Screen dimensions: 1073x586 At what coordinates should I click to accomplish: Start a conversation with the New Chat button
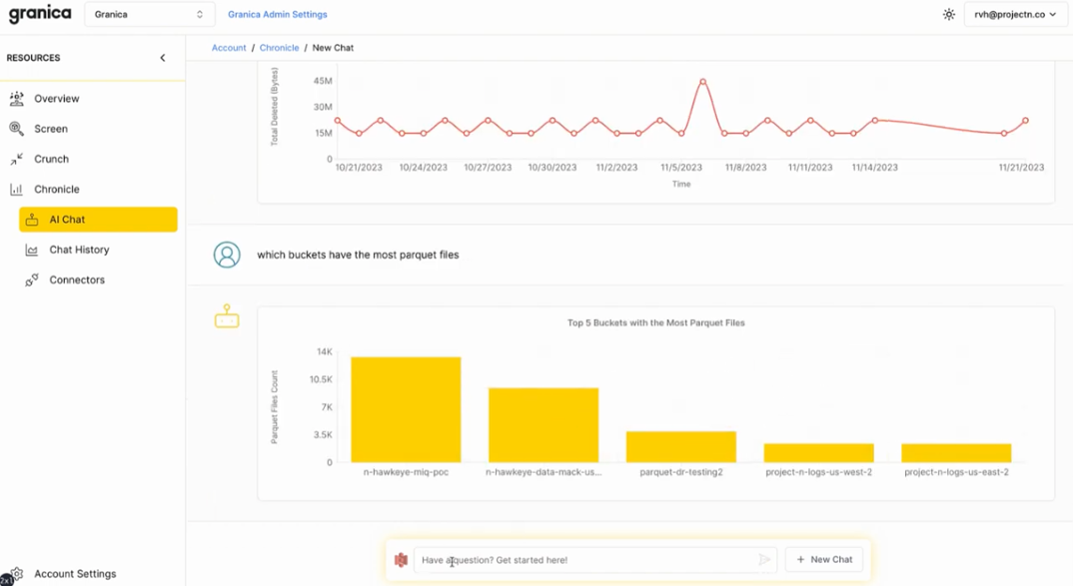click(823, 559)
